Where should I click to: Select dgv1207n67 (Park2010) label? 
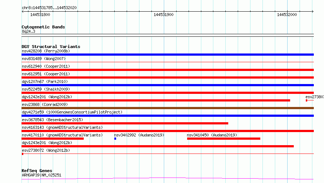click(x=45, y=81)
